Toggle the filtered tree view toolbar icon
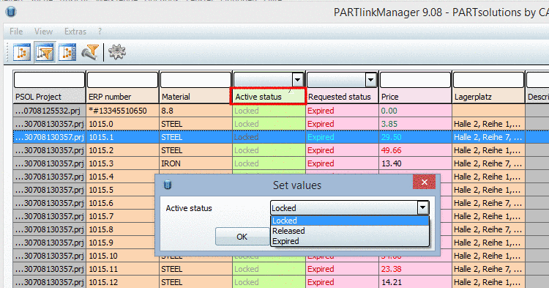 tap(45, 53)
